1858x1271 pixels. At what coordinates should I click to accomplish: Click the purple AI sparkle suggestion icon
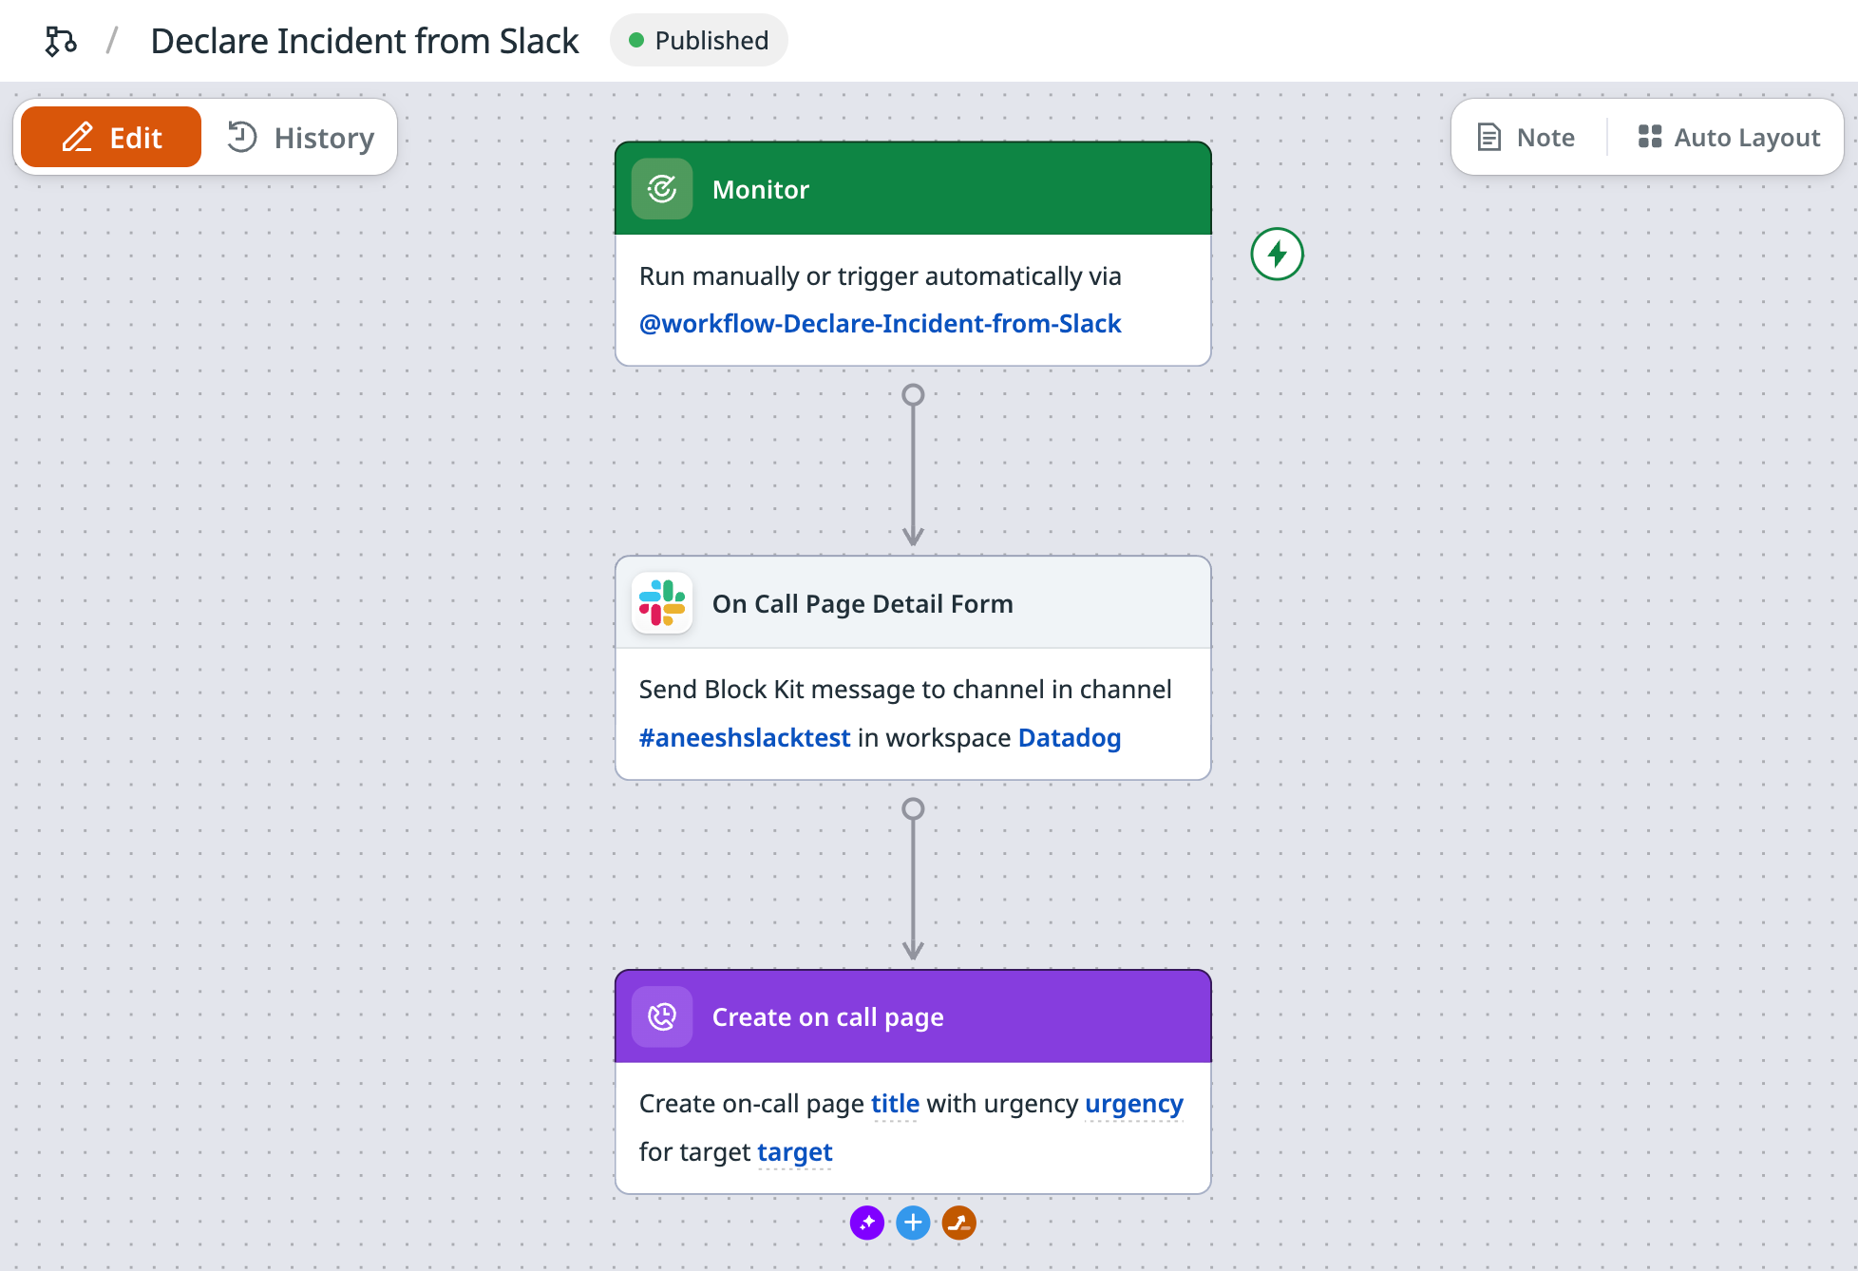pyautogui.click(x=865, y=1224)
